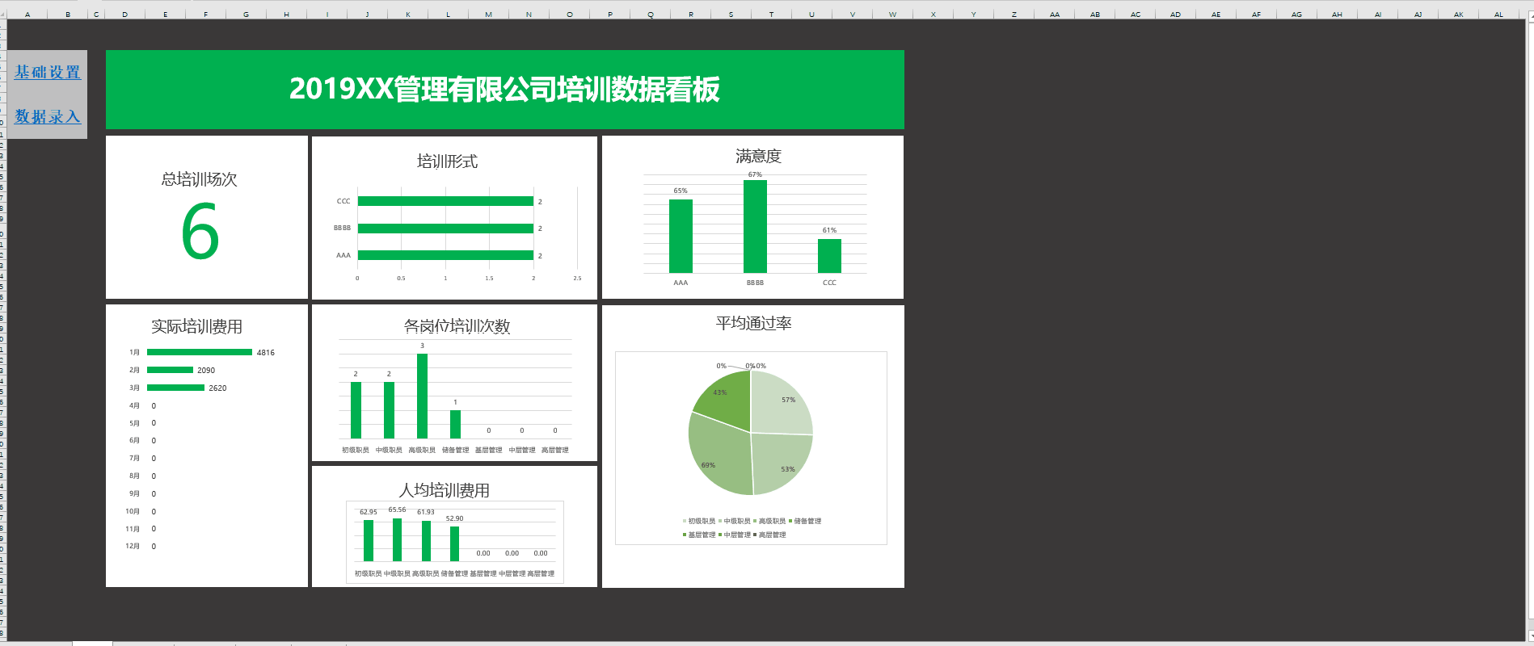This screenshot has height=646, width=1534.
Task: Select column header AL
Action: 1498,15
